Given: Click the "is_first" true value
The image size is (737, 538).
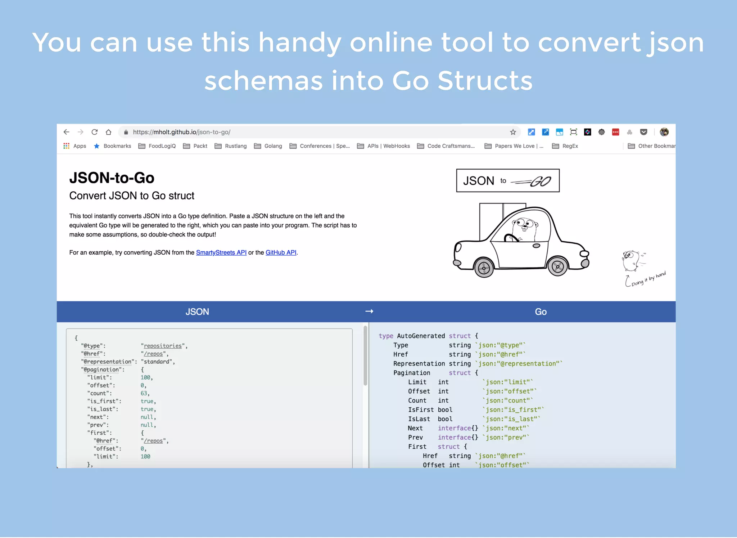Looking at the screenshot, I should (x=147, y=401).
